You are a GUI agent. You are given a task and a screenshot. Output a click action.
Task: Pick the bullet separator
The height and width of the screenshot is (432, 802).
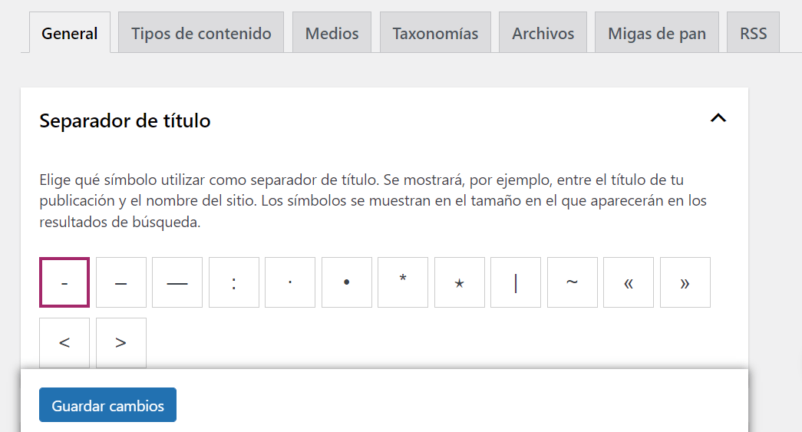pos(347,282)
